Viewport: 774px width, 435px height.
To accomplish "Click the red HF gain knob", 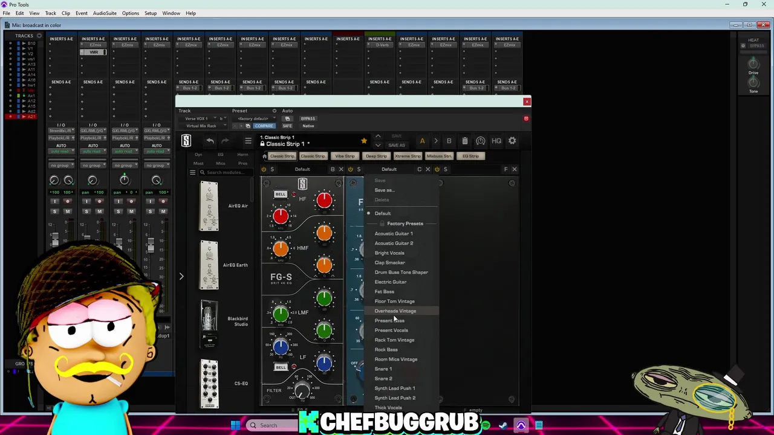I will point(324,201).
